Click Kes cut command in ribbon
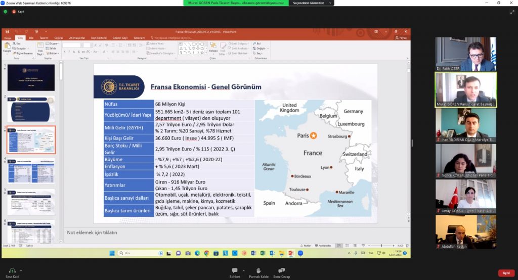Screen dimensions: 518x280 (17, 43)
